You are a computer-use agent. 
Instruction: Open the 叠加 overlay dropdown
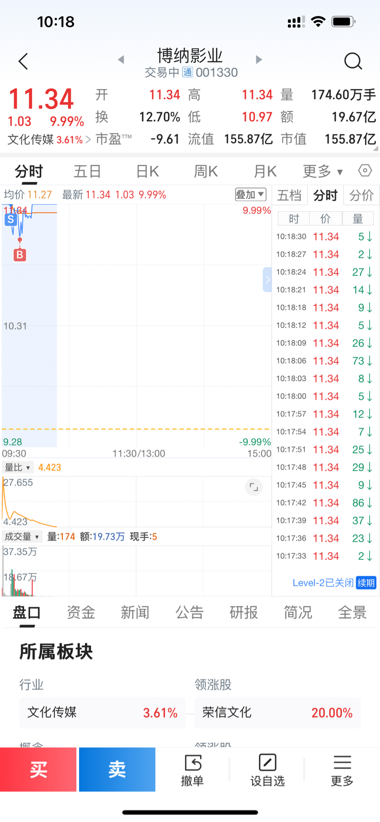pos(250,194)
